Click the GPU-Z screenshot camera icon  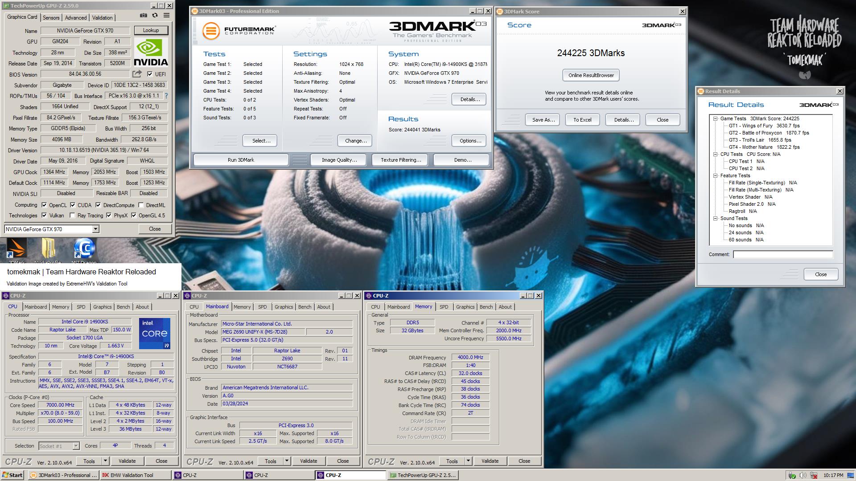coord(143,16)
